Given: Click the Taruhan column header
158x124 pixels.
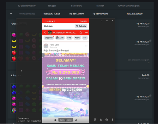Looking at the screenshot, I should [100, 6].
